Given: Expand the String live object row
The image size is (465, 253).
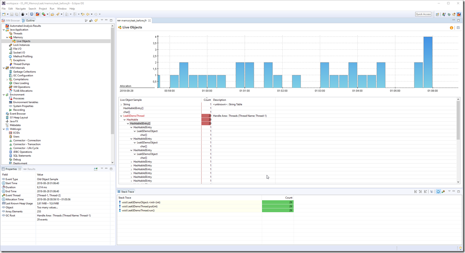Looking at the screenshot, I should (121, 105).
